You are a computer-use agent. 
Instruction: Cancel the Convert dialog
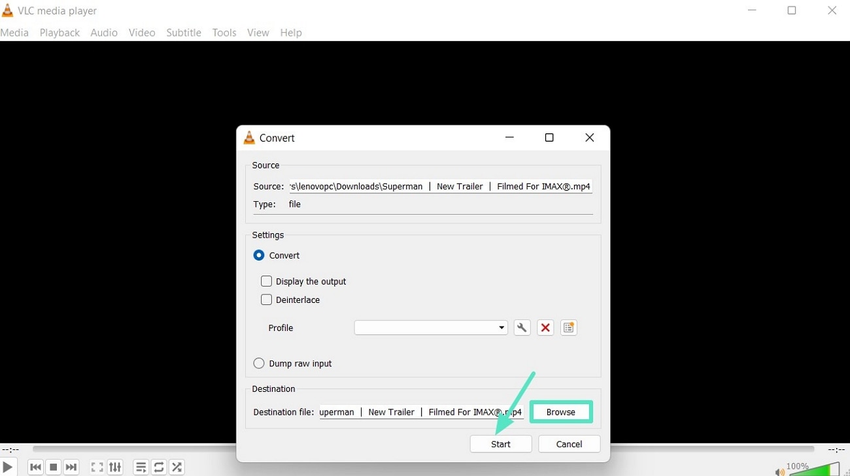coord(569,444)
